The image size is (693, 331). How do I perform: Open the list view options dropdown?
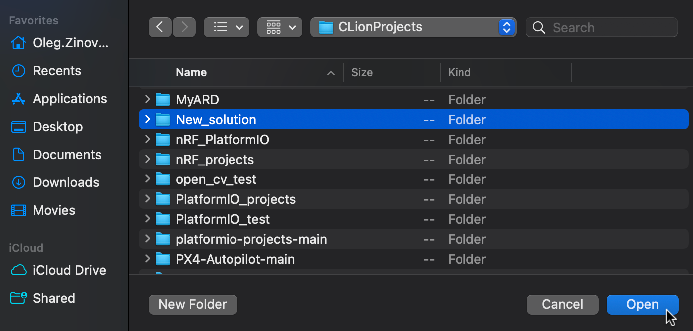click(226, 27)
